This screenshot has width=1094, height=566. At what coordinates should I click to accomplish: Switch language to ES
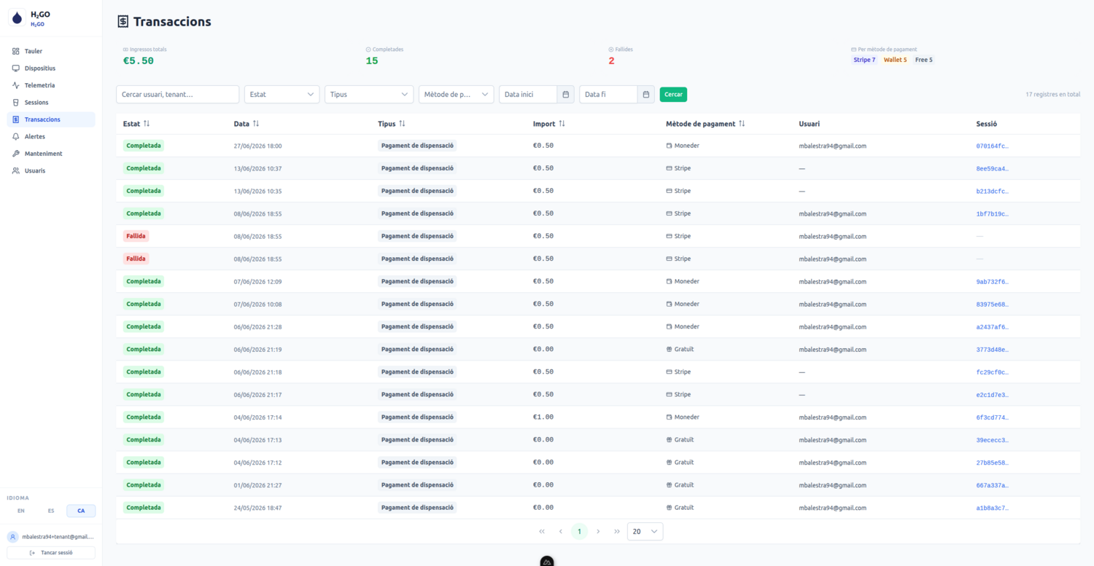pos(51,511)
